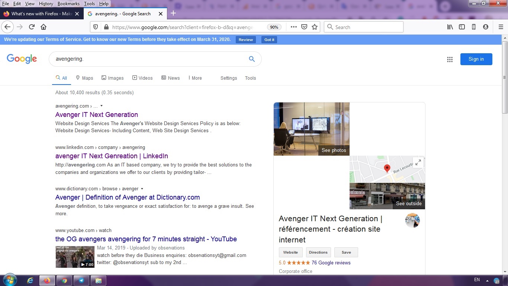Viewport: 508px width, 286px height.
Task: Save page to Pocket
Action: (304, 27)
